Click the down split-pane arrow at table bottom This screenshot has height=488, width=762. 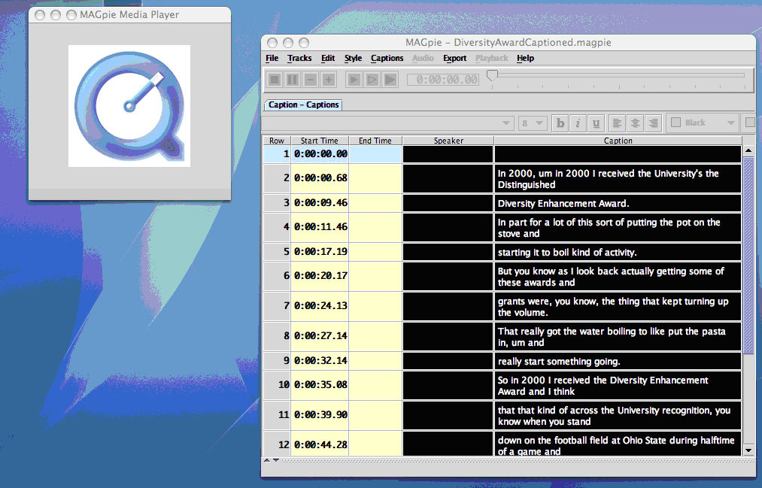(276, 460)
